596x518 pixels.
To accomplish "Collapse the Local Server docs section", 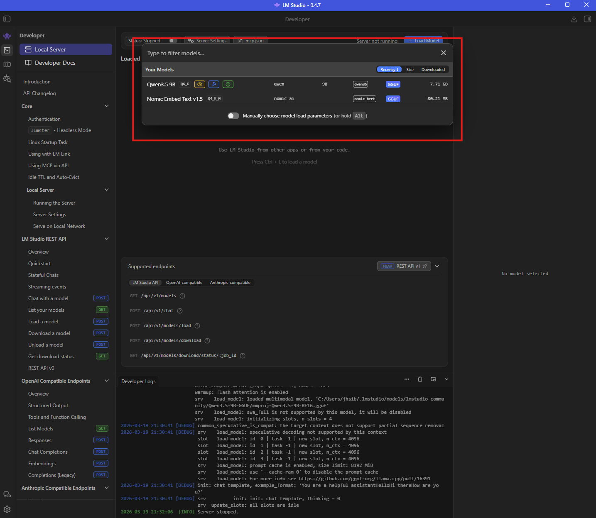I will [107, 190].
